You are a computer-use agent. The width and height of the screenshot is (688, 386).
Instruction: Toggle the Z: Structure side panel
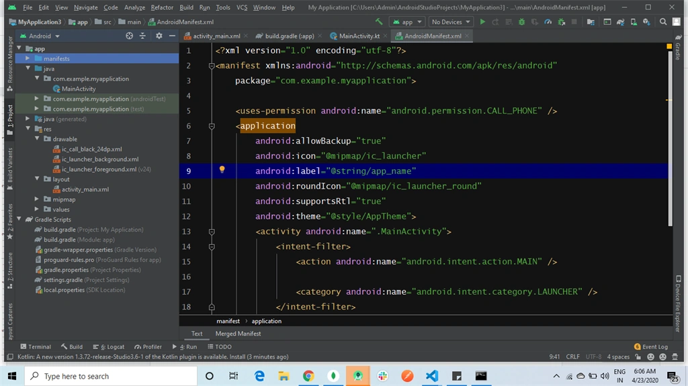click(10, 271)
